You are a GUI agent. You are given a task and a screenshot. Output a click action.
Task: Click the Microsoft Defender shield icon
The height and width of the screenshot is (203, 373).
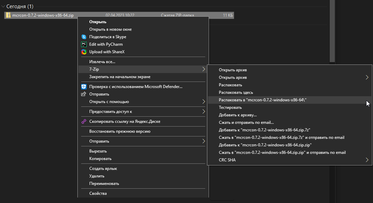click(84, 87)
